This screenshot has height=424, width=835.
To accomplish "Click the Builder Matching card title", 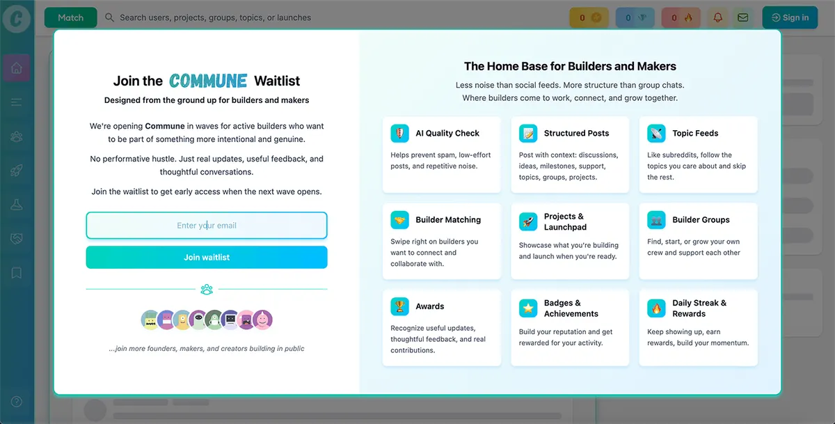I will (448, 220).
